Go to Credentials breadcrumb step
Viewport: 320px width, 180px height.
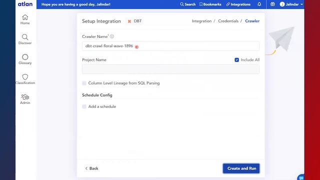228,21
